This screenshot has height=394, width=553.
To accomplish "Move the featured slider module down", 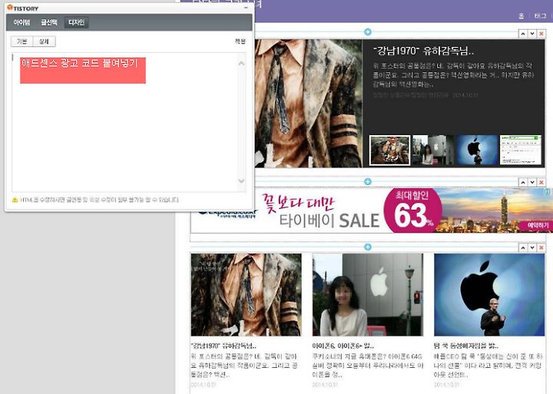I will pos(532,34).
